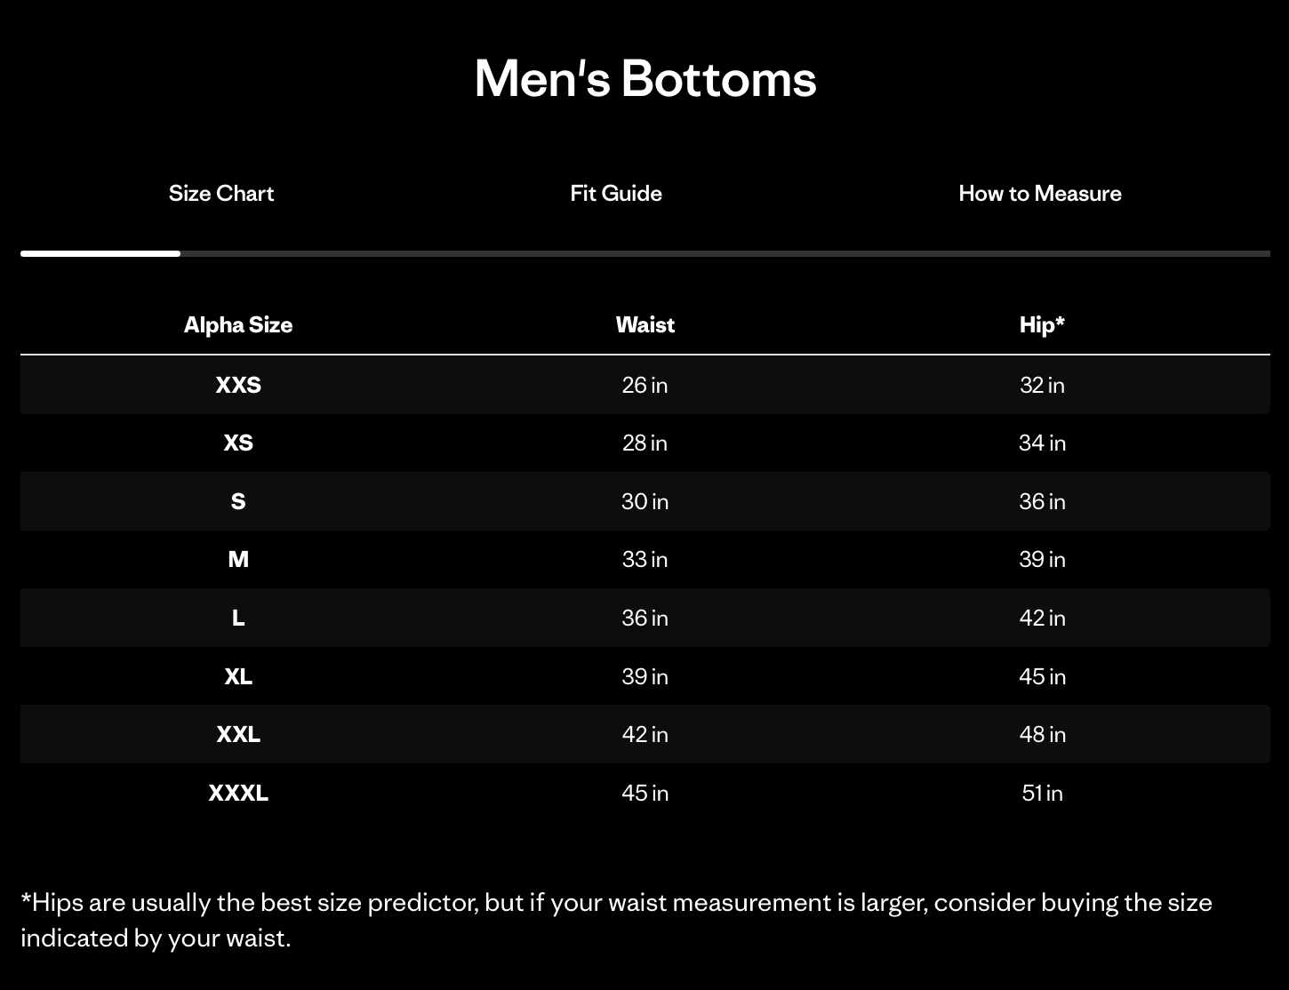This screenshot has width=1289, height=990.
Task: Select the XXS size row label
Action: 238,385
